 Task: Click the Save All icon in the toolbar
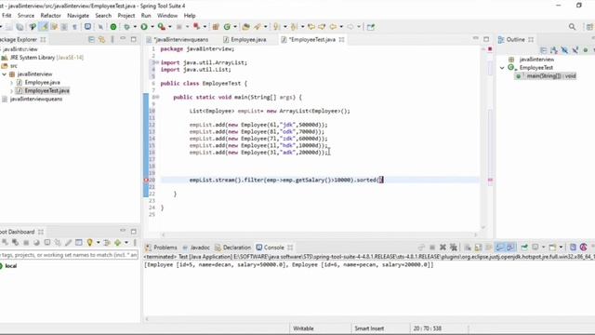pyautogui.click(x=20, y=27)
